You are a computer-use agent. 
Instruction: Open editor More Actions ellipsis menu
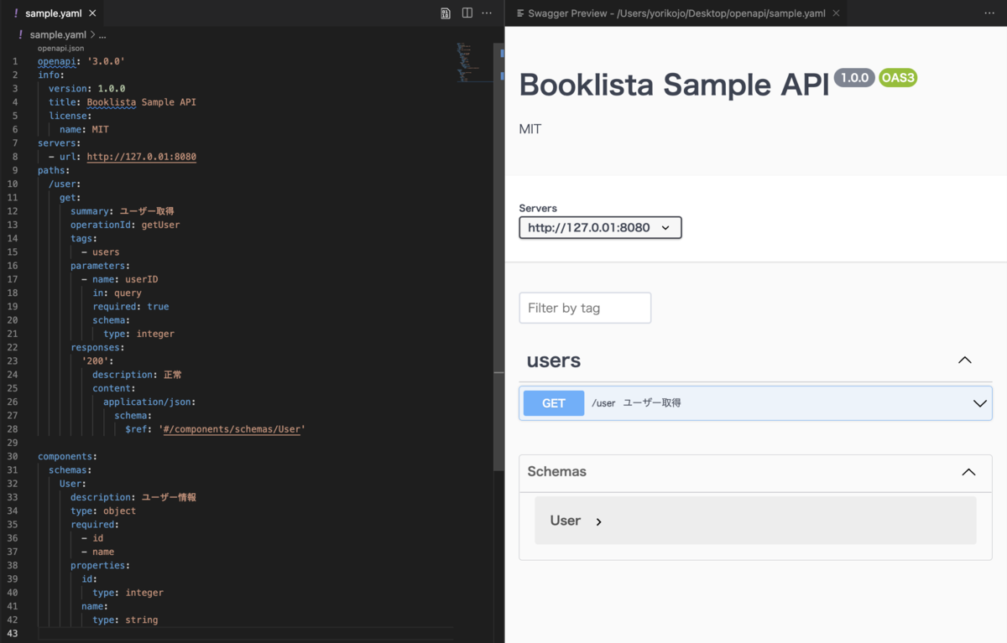(487, 13)
